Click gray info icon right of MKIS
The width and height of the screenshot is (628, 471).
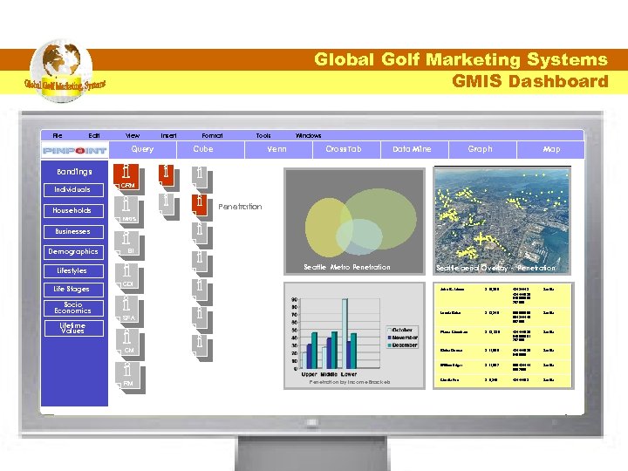pos(168,206)
